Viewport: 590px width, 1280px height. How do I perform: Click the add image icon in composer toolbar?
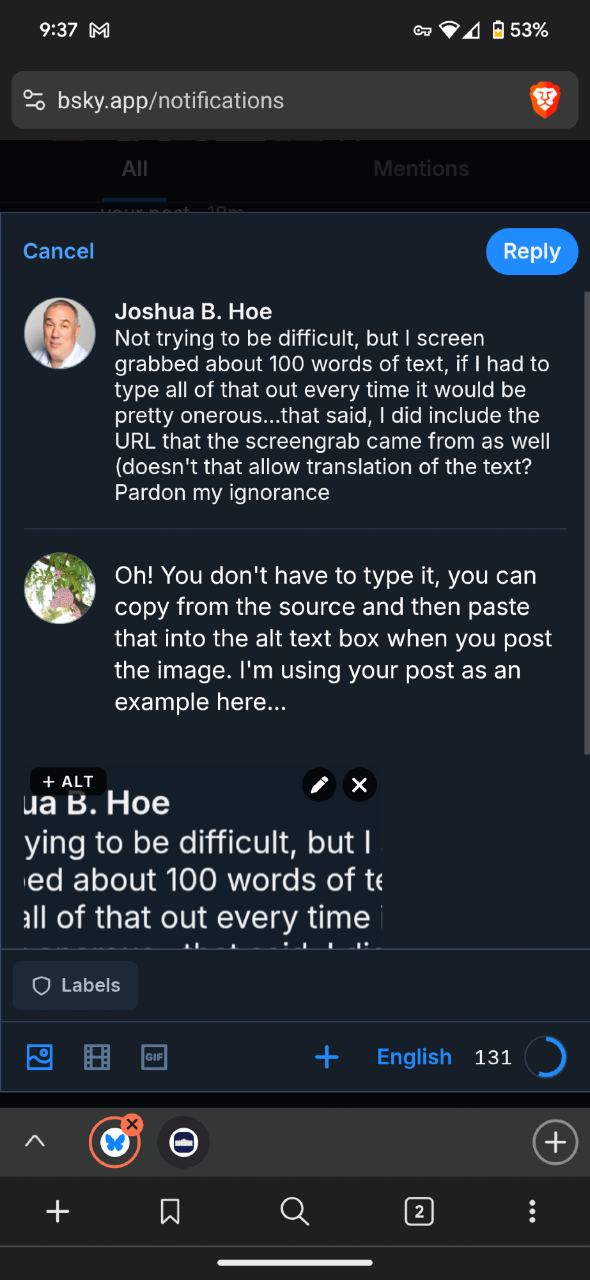point(40,1057)
